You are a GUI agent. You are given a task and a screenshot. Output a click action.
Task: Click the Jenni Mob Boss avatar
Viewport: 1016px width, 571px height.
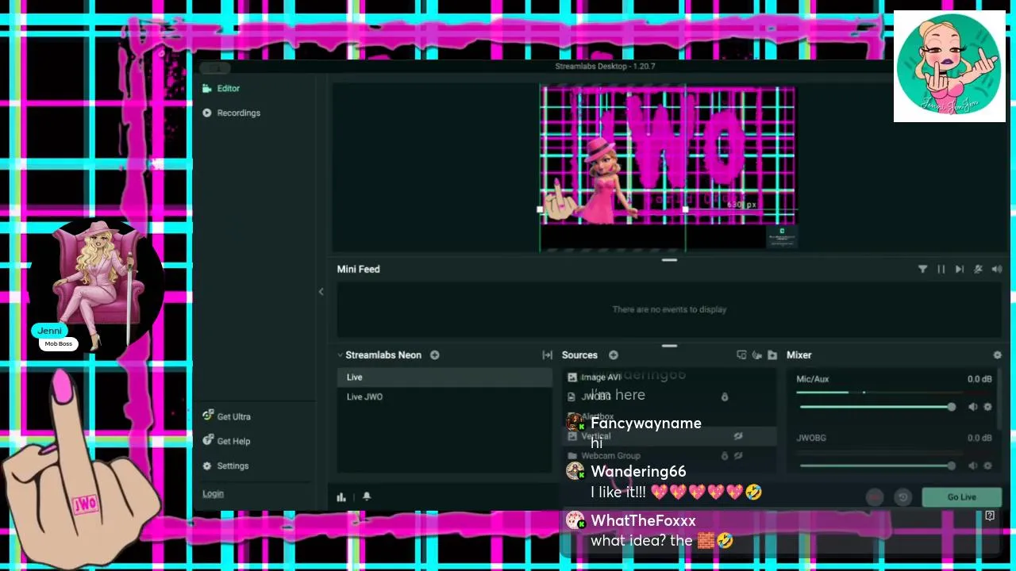point(98,285)
